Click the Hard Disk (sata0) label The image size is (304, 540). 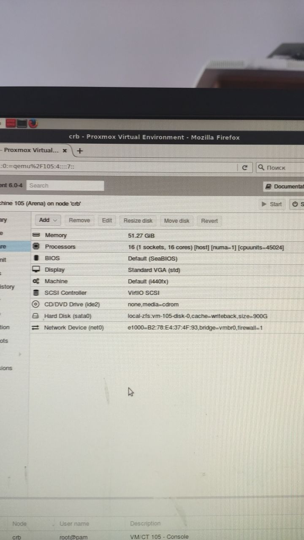tap(68, 316)
